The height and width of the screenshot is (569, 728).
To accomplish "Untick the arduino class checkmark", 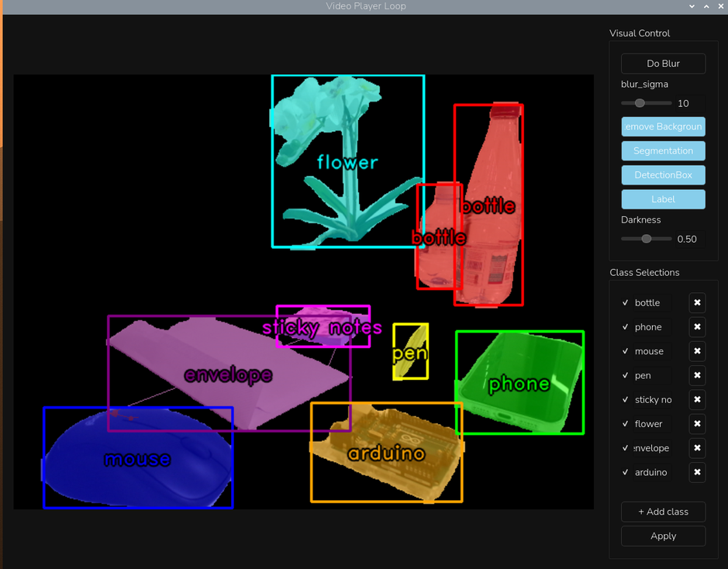I will 626,472.
